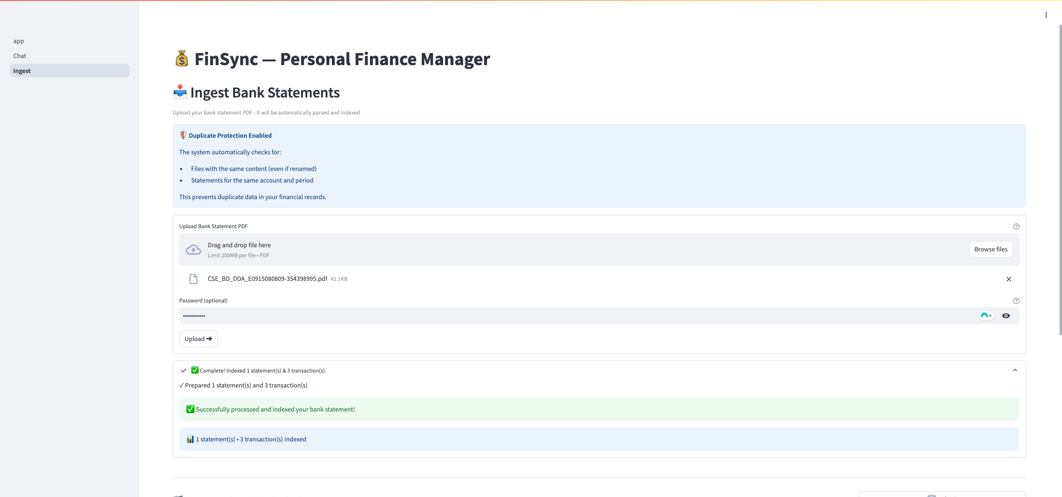Click the money bag emoji in title
The height and width of the screenshot is (497, 1062).
coord(182,59)
